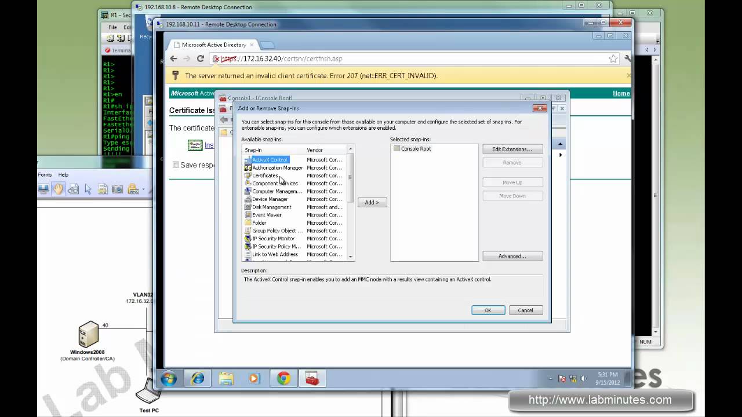Select the Device Manager snap-in icon

(x=248, y=199)
